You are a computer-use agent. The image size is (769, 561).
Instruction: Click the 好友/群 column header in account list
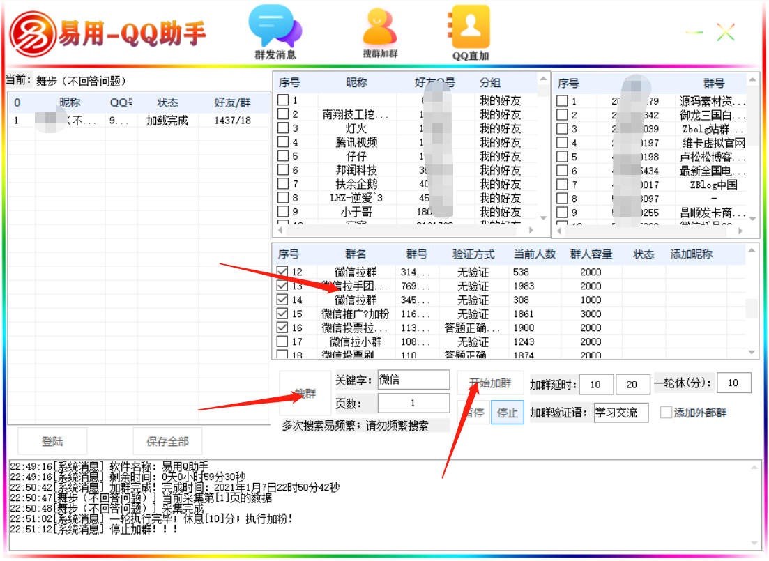(232, 102)
